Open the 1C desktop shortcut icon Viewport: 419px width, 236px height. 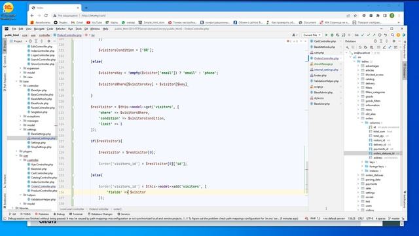click(x=9, y=11)
